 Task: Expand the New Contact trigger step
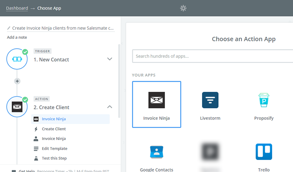coord(110,59)
